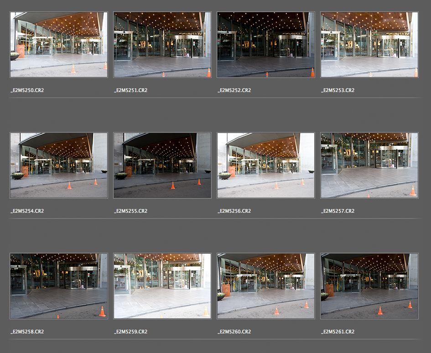Screen dimensions: 431x353
Task: Click on filename _E2M5256.CR2
Action: 234,211
